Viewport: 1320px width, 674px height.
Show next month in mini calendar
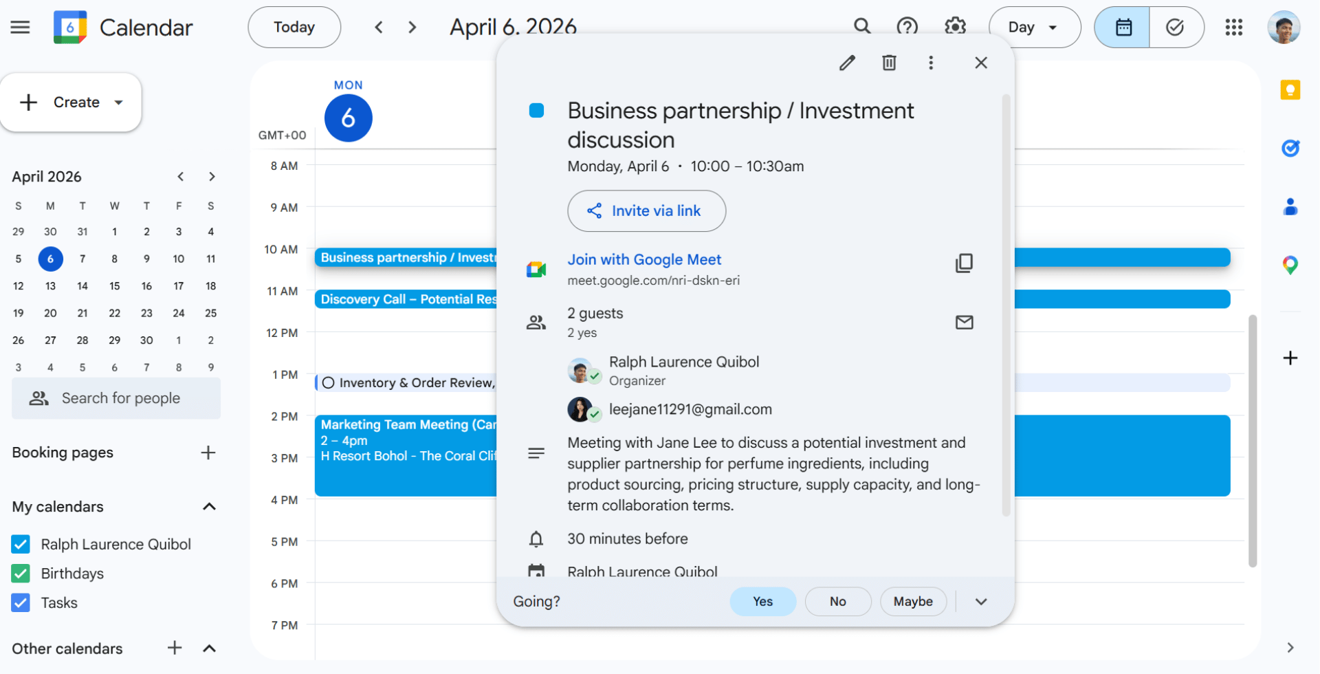(212, 177)
